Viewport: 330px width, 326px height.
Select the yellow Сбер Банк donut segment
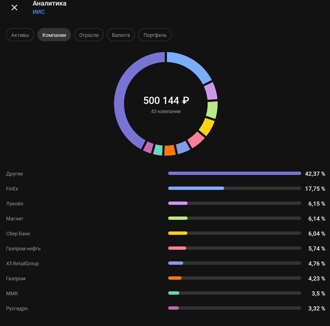[207, 127]
